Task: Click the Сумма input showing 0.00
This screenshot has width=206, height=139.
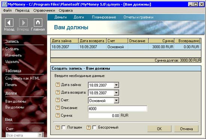Action: 104,115
